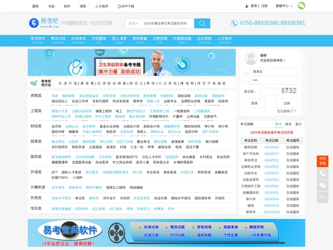333x250 pixels.
Task: Click the search text box
Action: 167,24
